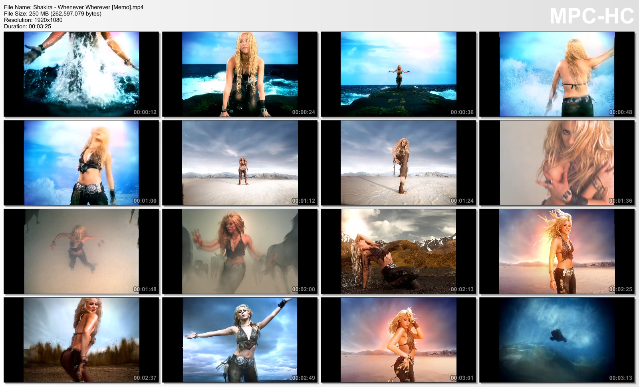639x387 pixels.
Task: Click the Duration 00:03:25 text
Action: pyautogui.click(x=28, y=26)
